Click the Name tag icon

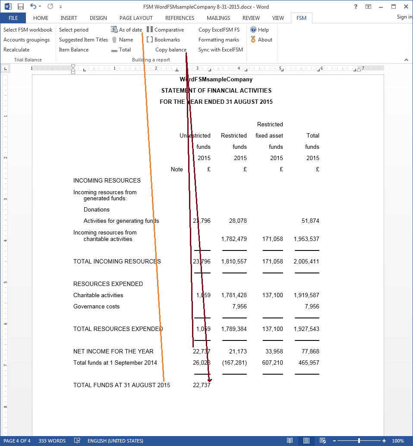coord(114,39)
